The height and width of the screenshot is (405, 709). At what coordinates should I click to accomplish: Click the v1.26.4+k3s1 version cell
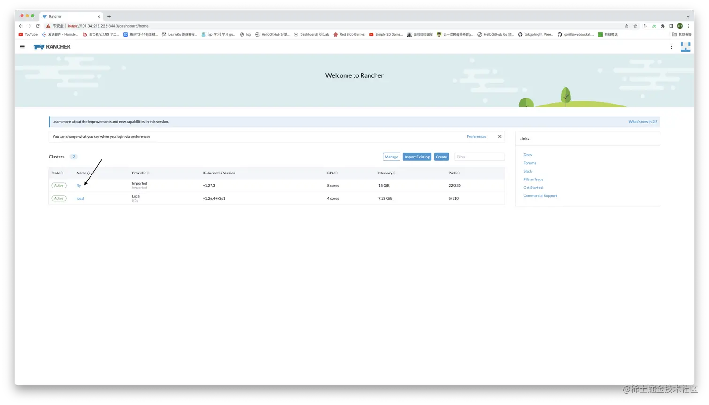point(214,199)
